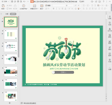This screenshot has height=105, width=112.
Task: Click the Clear Formatting eraser icon
Action: pyautogui.click(x=76, y=9)
